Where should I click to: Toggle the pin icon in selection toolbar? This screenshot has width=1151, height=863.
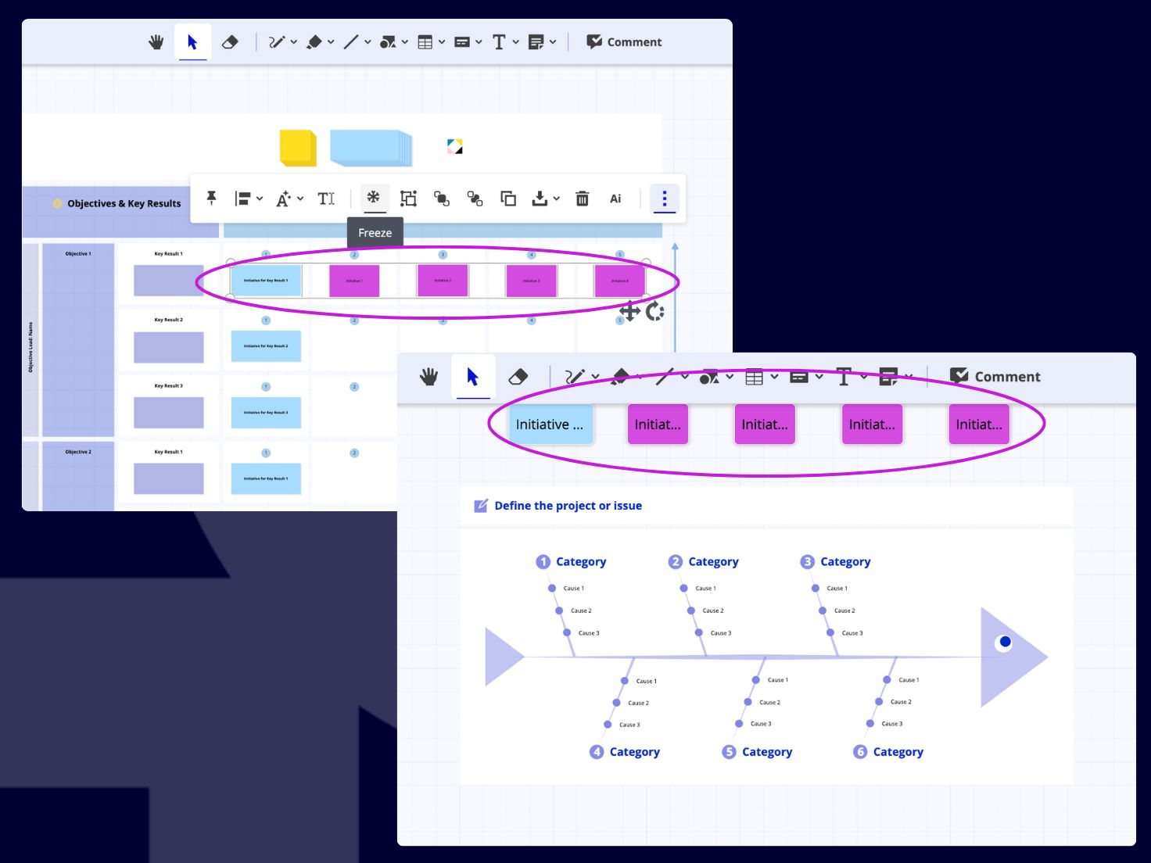pos(211,199)
